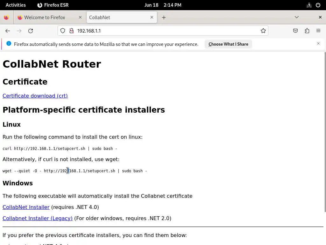Click the Choose What I Share button
Image resolution: width=326 pixels, height=245 pixels.
point(228,44)
